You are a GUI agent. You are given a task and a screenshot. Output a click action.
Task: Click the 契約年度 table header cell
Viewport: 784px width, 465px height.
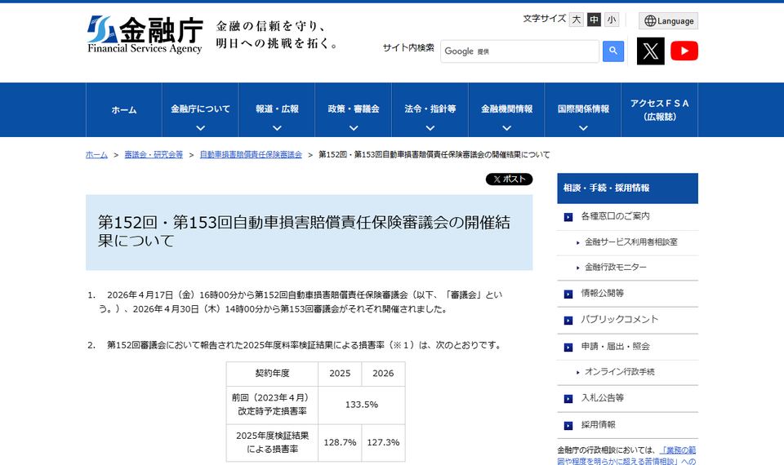click(272, 374)
